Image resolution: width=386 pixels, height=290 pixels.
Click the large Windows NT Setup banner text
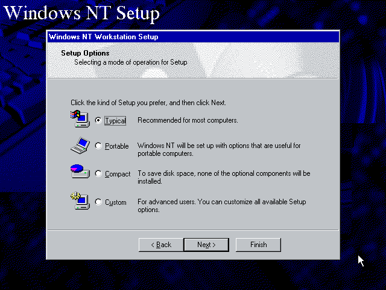pyautogui.click(x=84, y=13)
